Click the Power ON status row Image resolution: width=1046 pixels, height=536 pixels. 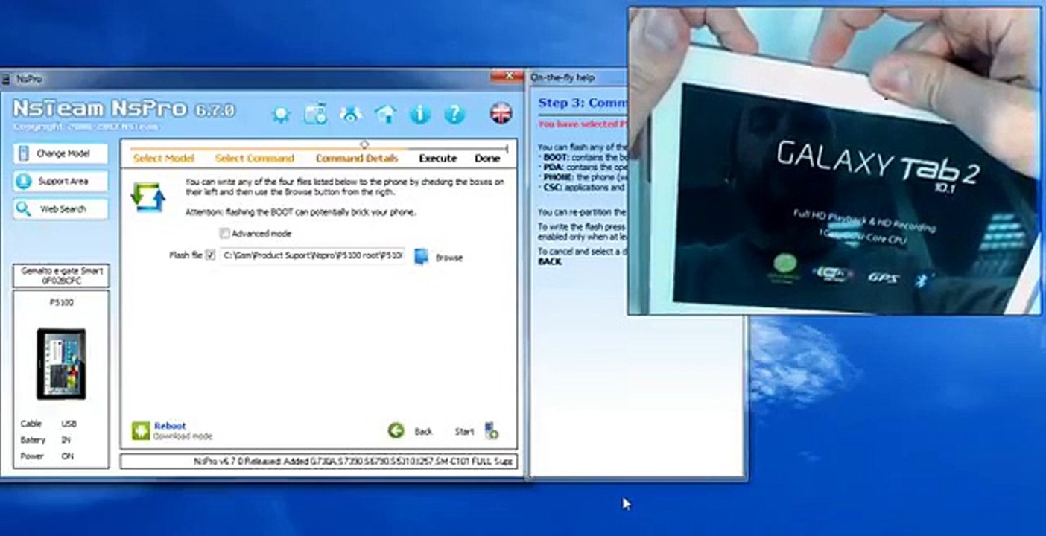tap(47, 456)
